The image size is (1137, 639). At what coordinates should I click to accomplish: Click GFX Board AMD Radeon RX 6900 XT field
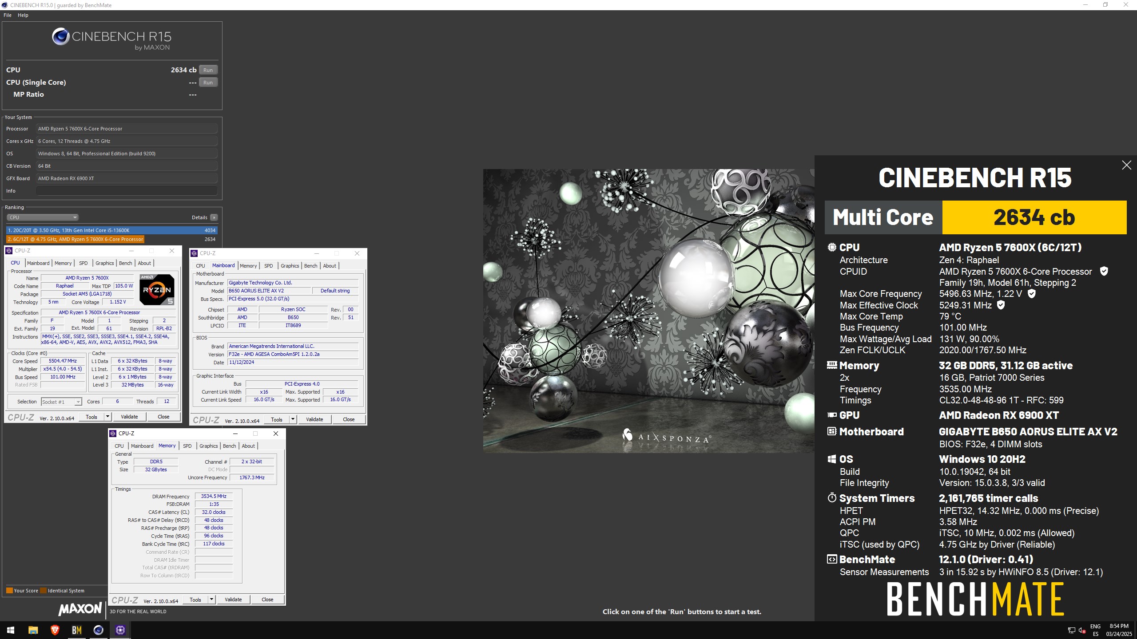[x=127, y=178]
